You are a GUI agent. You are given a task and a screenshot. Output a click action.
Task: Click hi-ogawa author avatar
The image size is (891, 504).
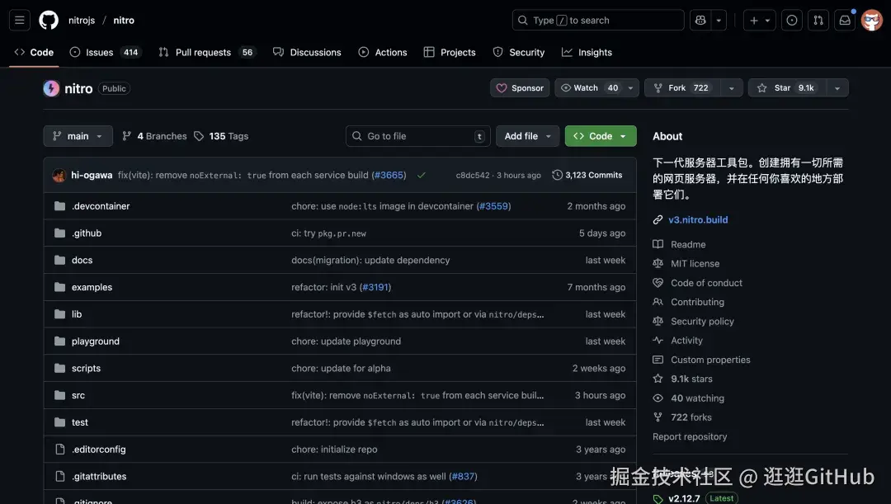click(59, 175)
